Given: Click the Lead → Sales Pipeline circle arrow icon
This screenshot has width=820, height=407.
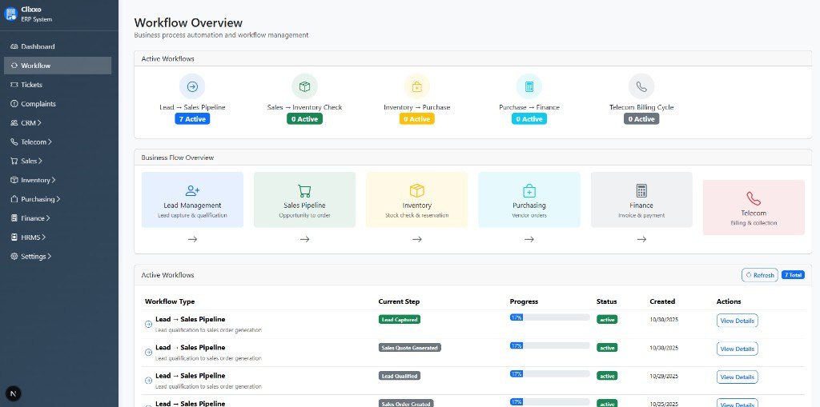Looking at the screenshot, I should (192, 86).
